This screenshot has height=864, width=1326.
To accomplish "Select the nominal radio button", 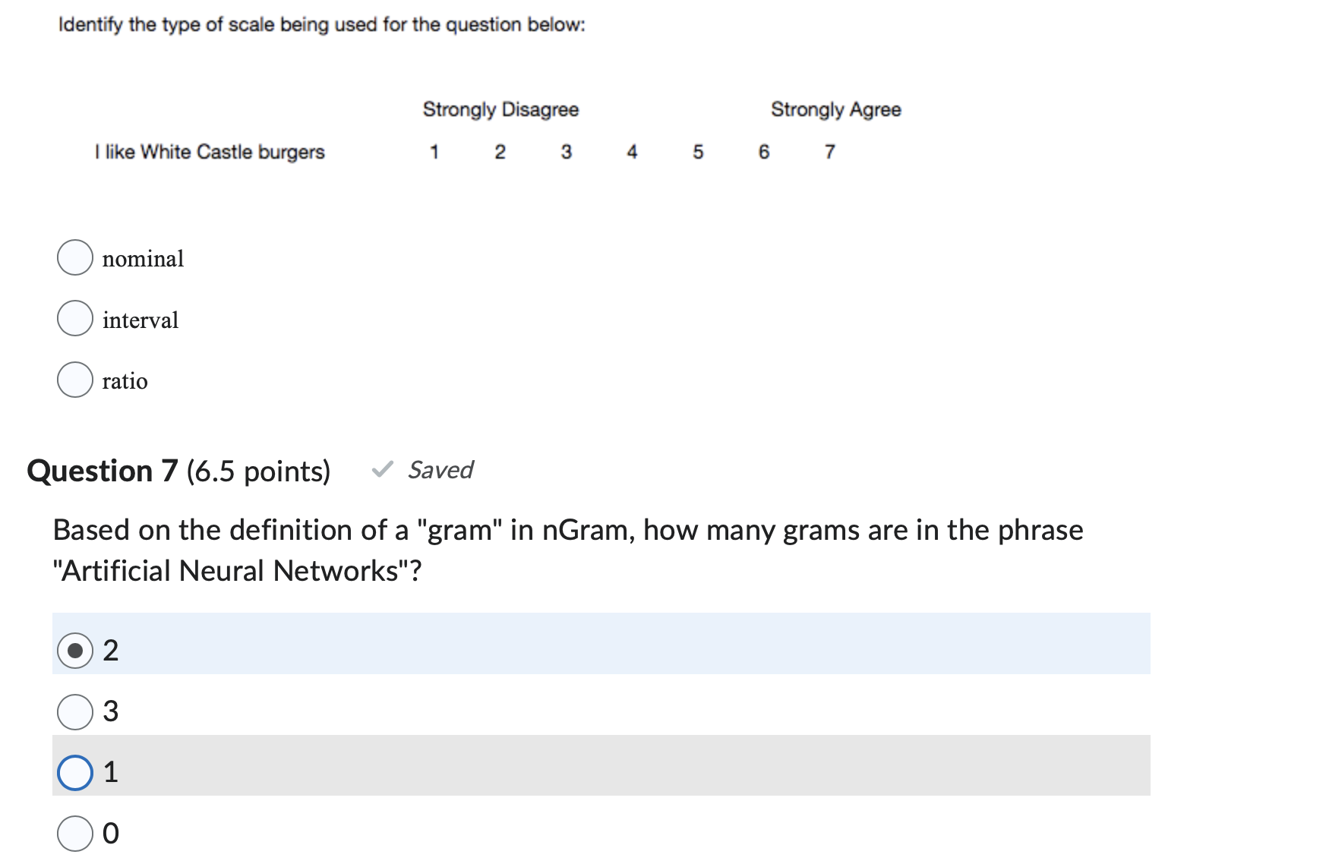I will click(x=74, y=258).
